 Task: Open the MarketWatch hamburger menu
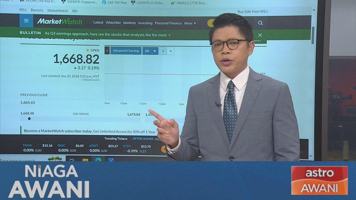[x=26, y=21]
